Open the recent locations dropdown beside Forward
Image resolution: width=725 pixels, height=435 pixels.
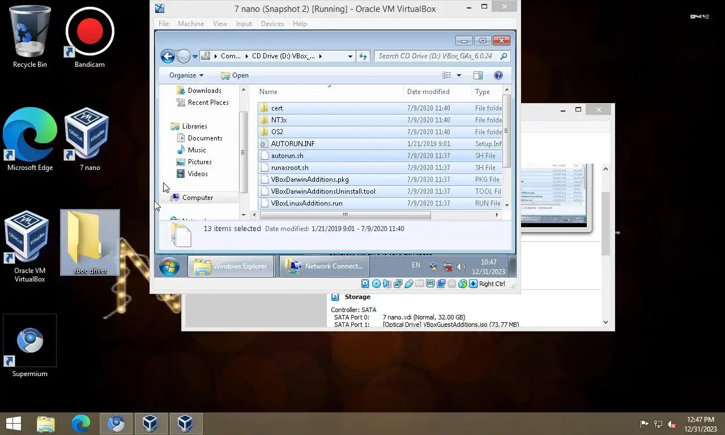point(195,57)
